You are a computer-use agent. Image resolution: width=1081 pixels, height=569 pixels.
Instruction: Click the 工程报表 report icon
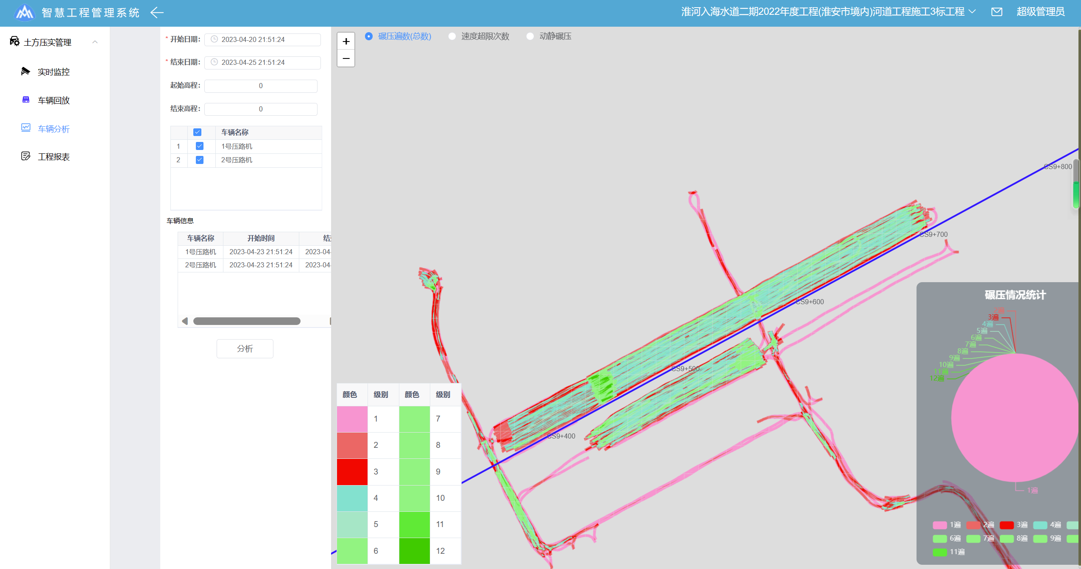(26, 156)
